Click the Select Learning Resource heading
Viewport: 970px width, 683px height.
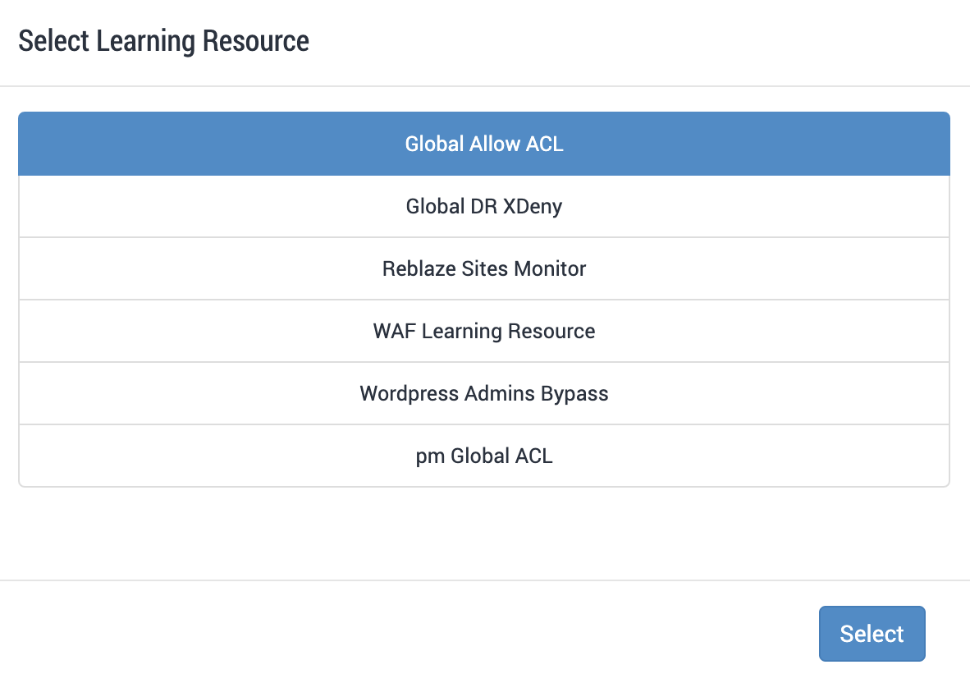click(164, 41)
